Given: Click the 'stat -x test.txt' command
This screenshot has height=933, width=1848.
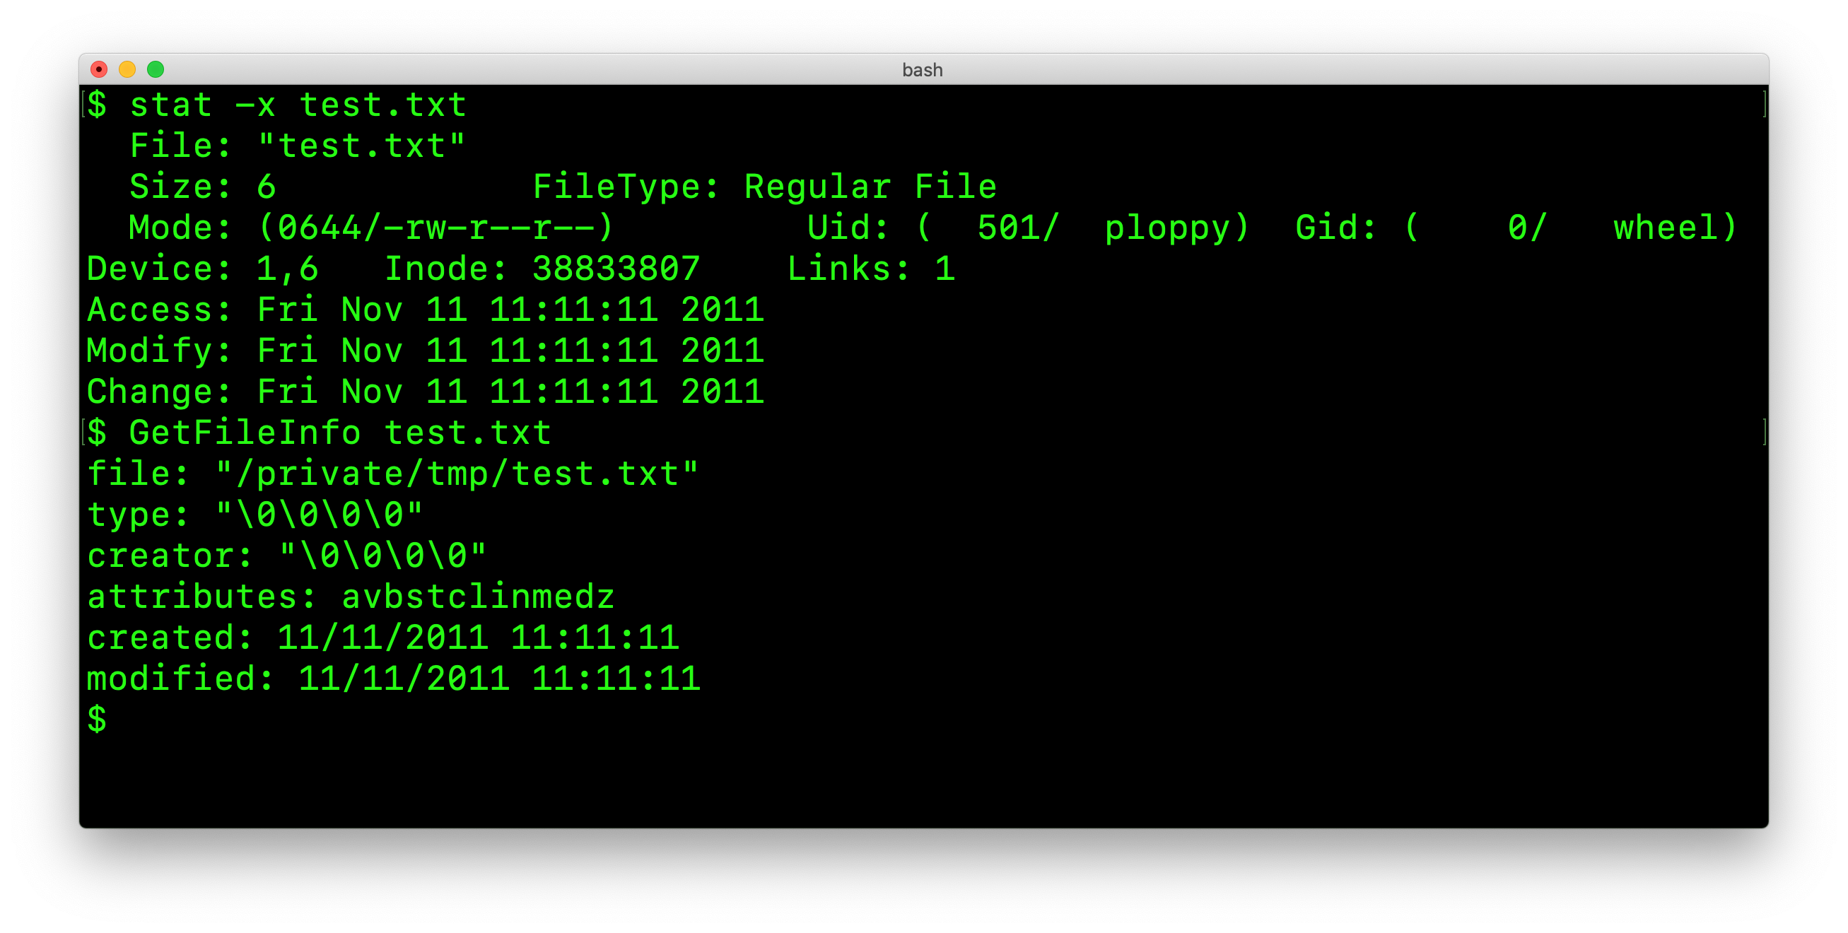Looking at the screenshot, I should click(x=298, y=105).
